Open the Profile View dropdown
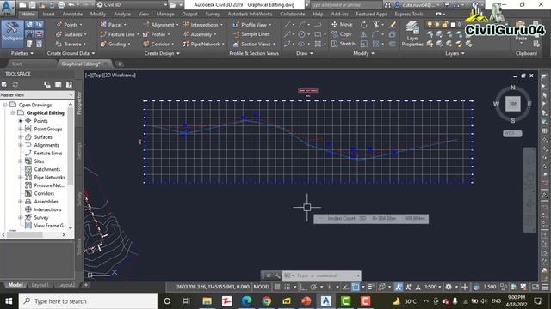This screenshot has height=309, width=551. pyautogui.click(x=252, y=25)
